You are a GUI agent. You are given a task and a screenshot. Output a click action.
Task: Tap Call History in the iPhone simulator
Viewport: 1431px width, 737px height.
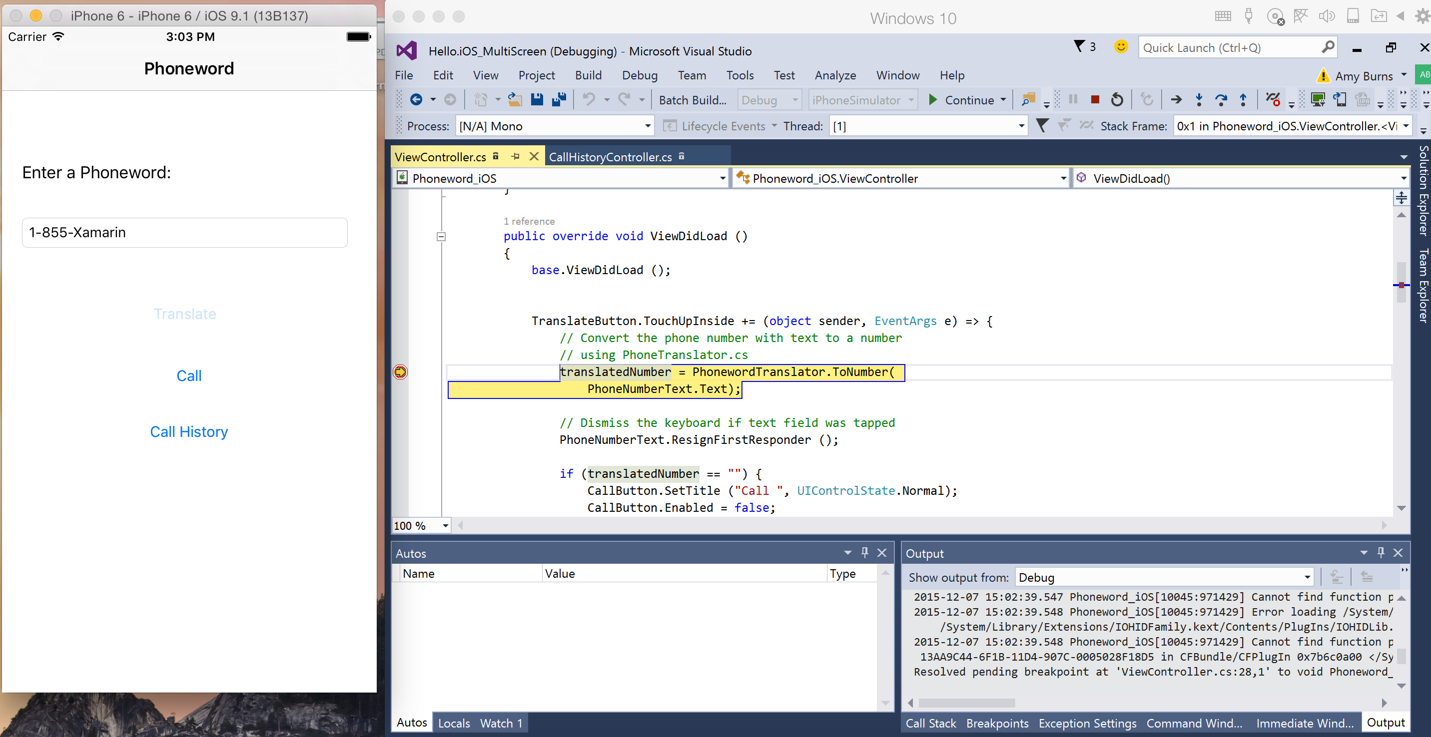click(x=189, y=431)
